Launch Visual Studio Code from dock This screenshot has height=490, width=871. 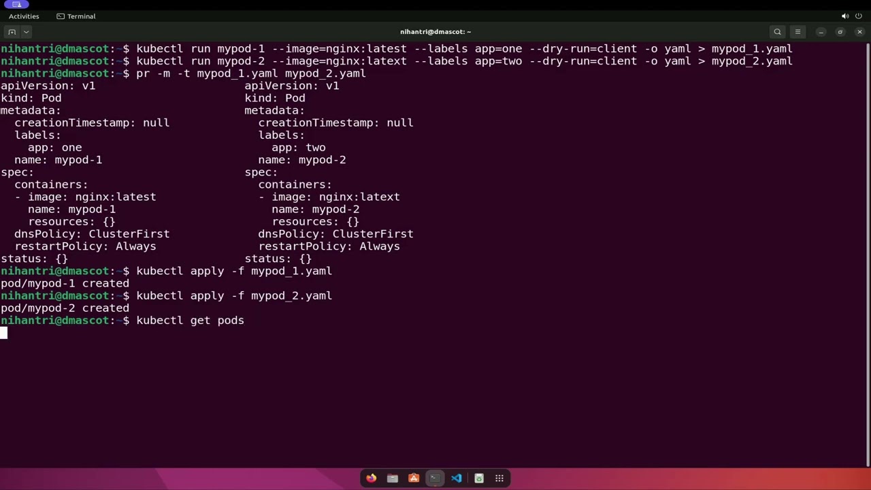[457, 478]
